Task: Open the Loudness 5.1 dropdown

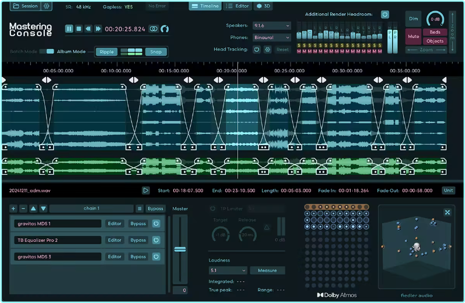Action: 228,270
